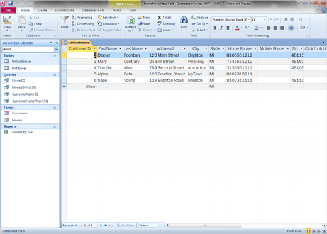Open CustomerID column dropdown arrow

(x=94, y=49)
